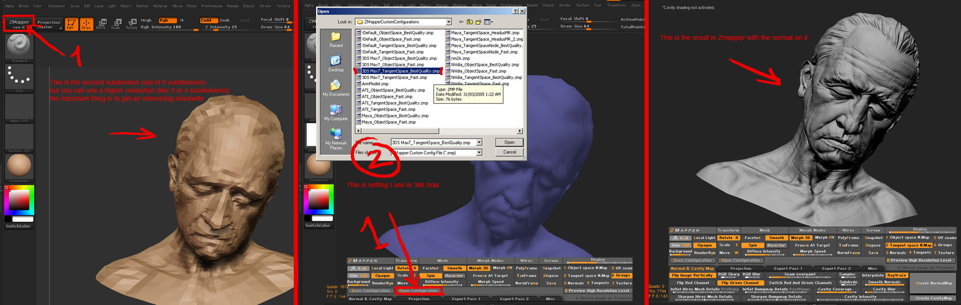Open the Stencil menu in the left window
This screenshot has width=961, height=305.
[248, 6]
